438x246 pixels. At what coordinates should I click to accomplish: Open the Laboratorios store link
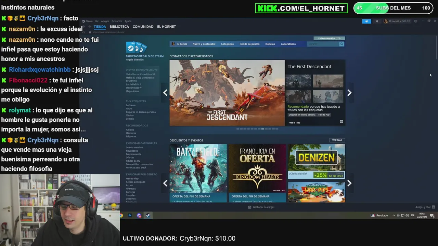point(288,44)
